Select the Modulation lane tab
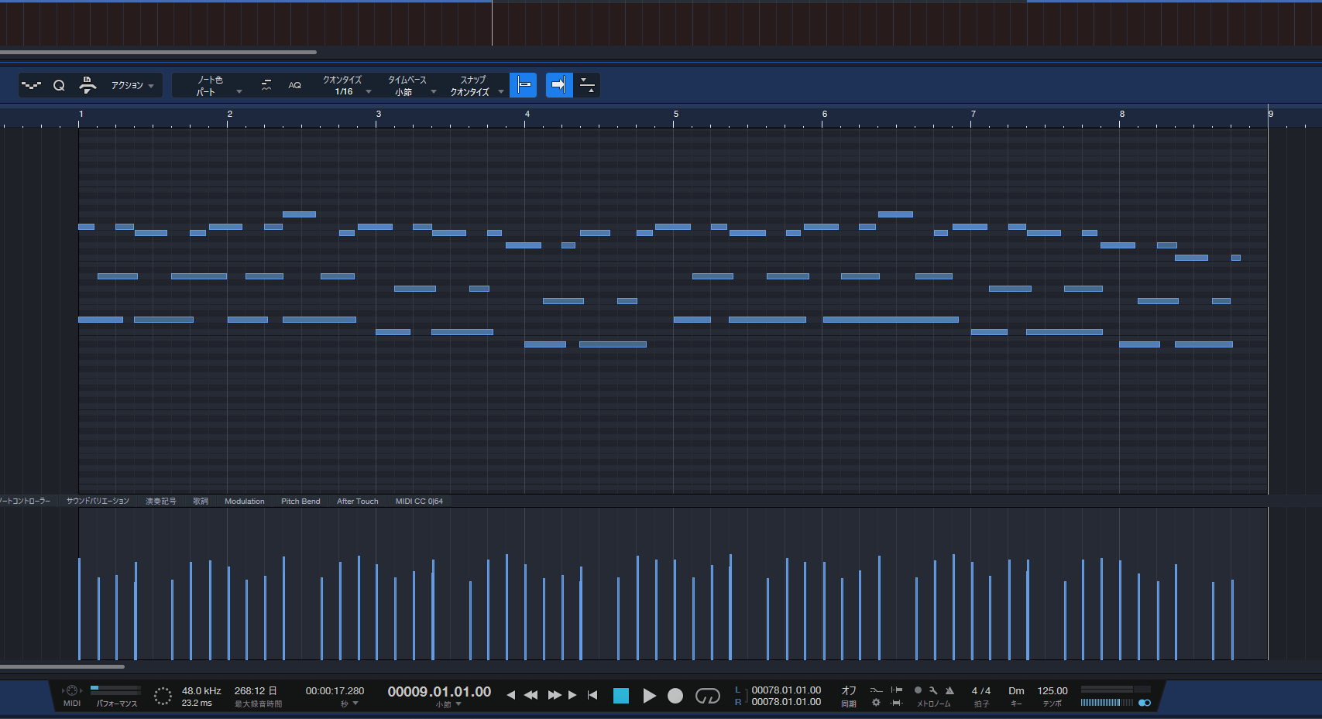Screen dimensions: 1322x719 pyautogui.click(x=245, y=501)
